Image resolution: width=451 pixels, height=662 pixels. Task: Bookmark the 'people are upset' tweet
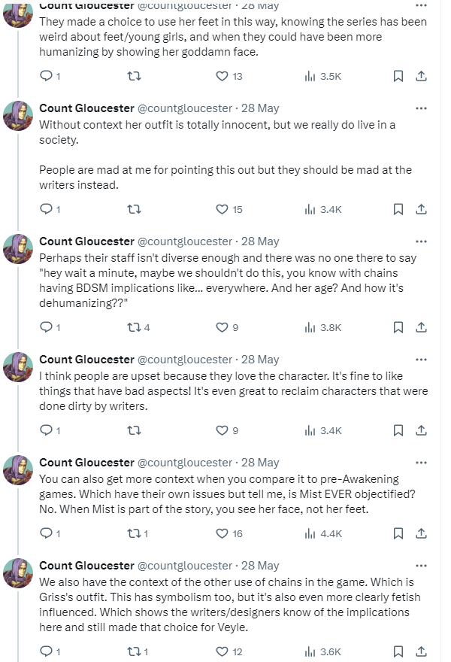[x=398, y=430]
